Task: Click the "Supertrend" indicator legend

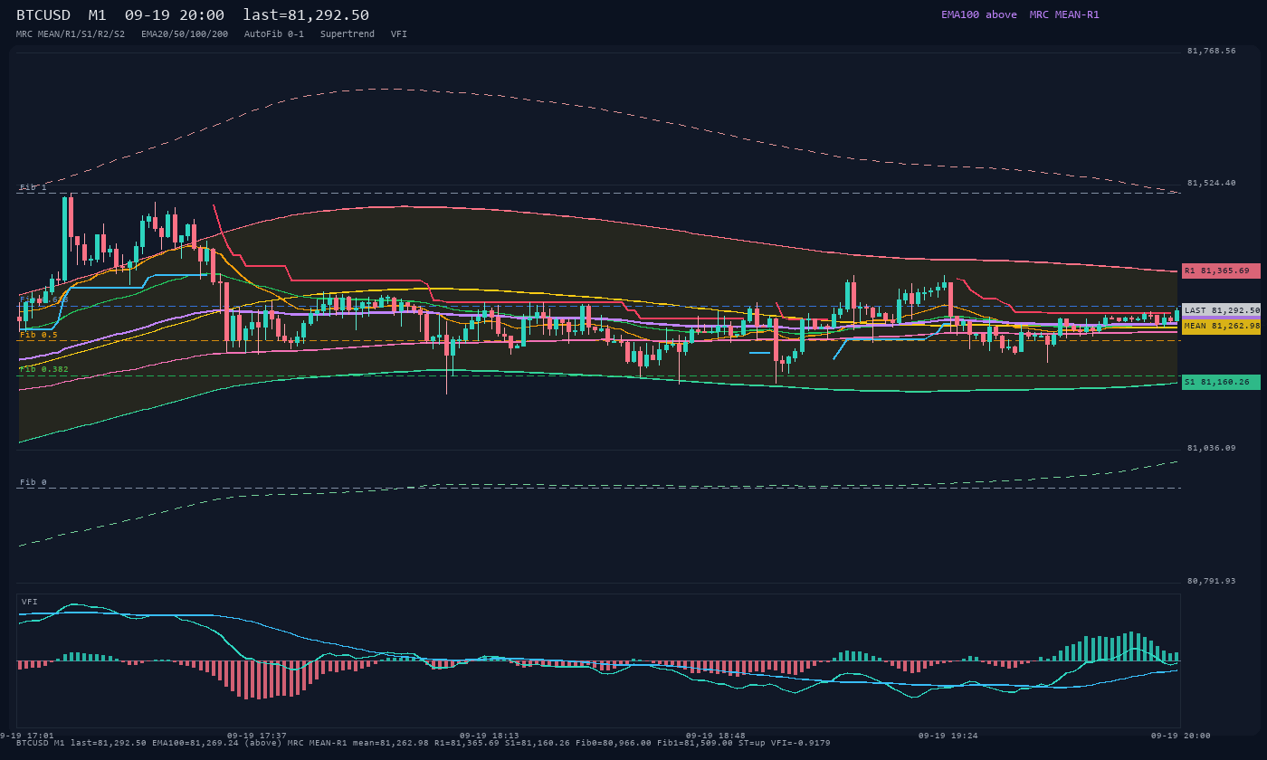Action: 348,33
